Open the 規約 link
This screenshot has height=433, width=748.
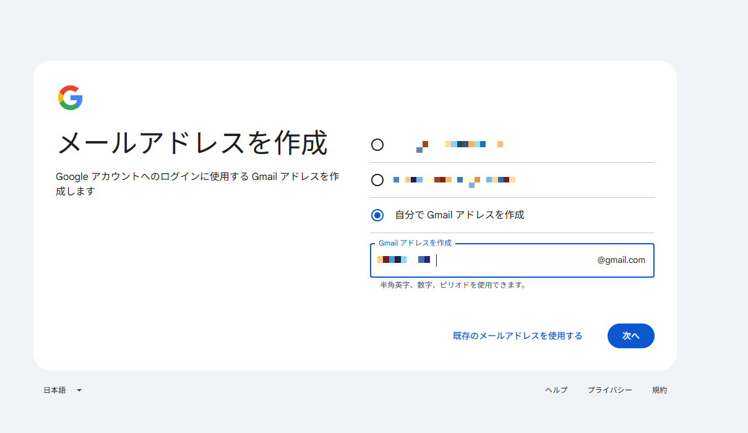[660, 390]
